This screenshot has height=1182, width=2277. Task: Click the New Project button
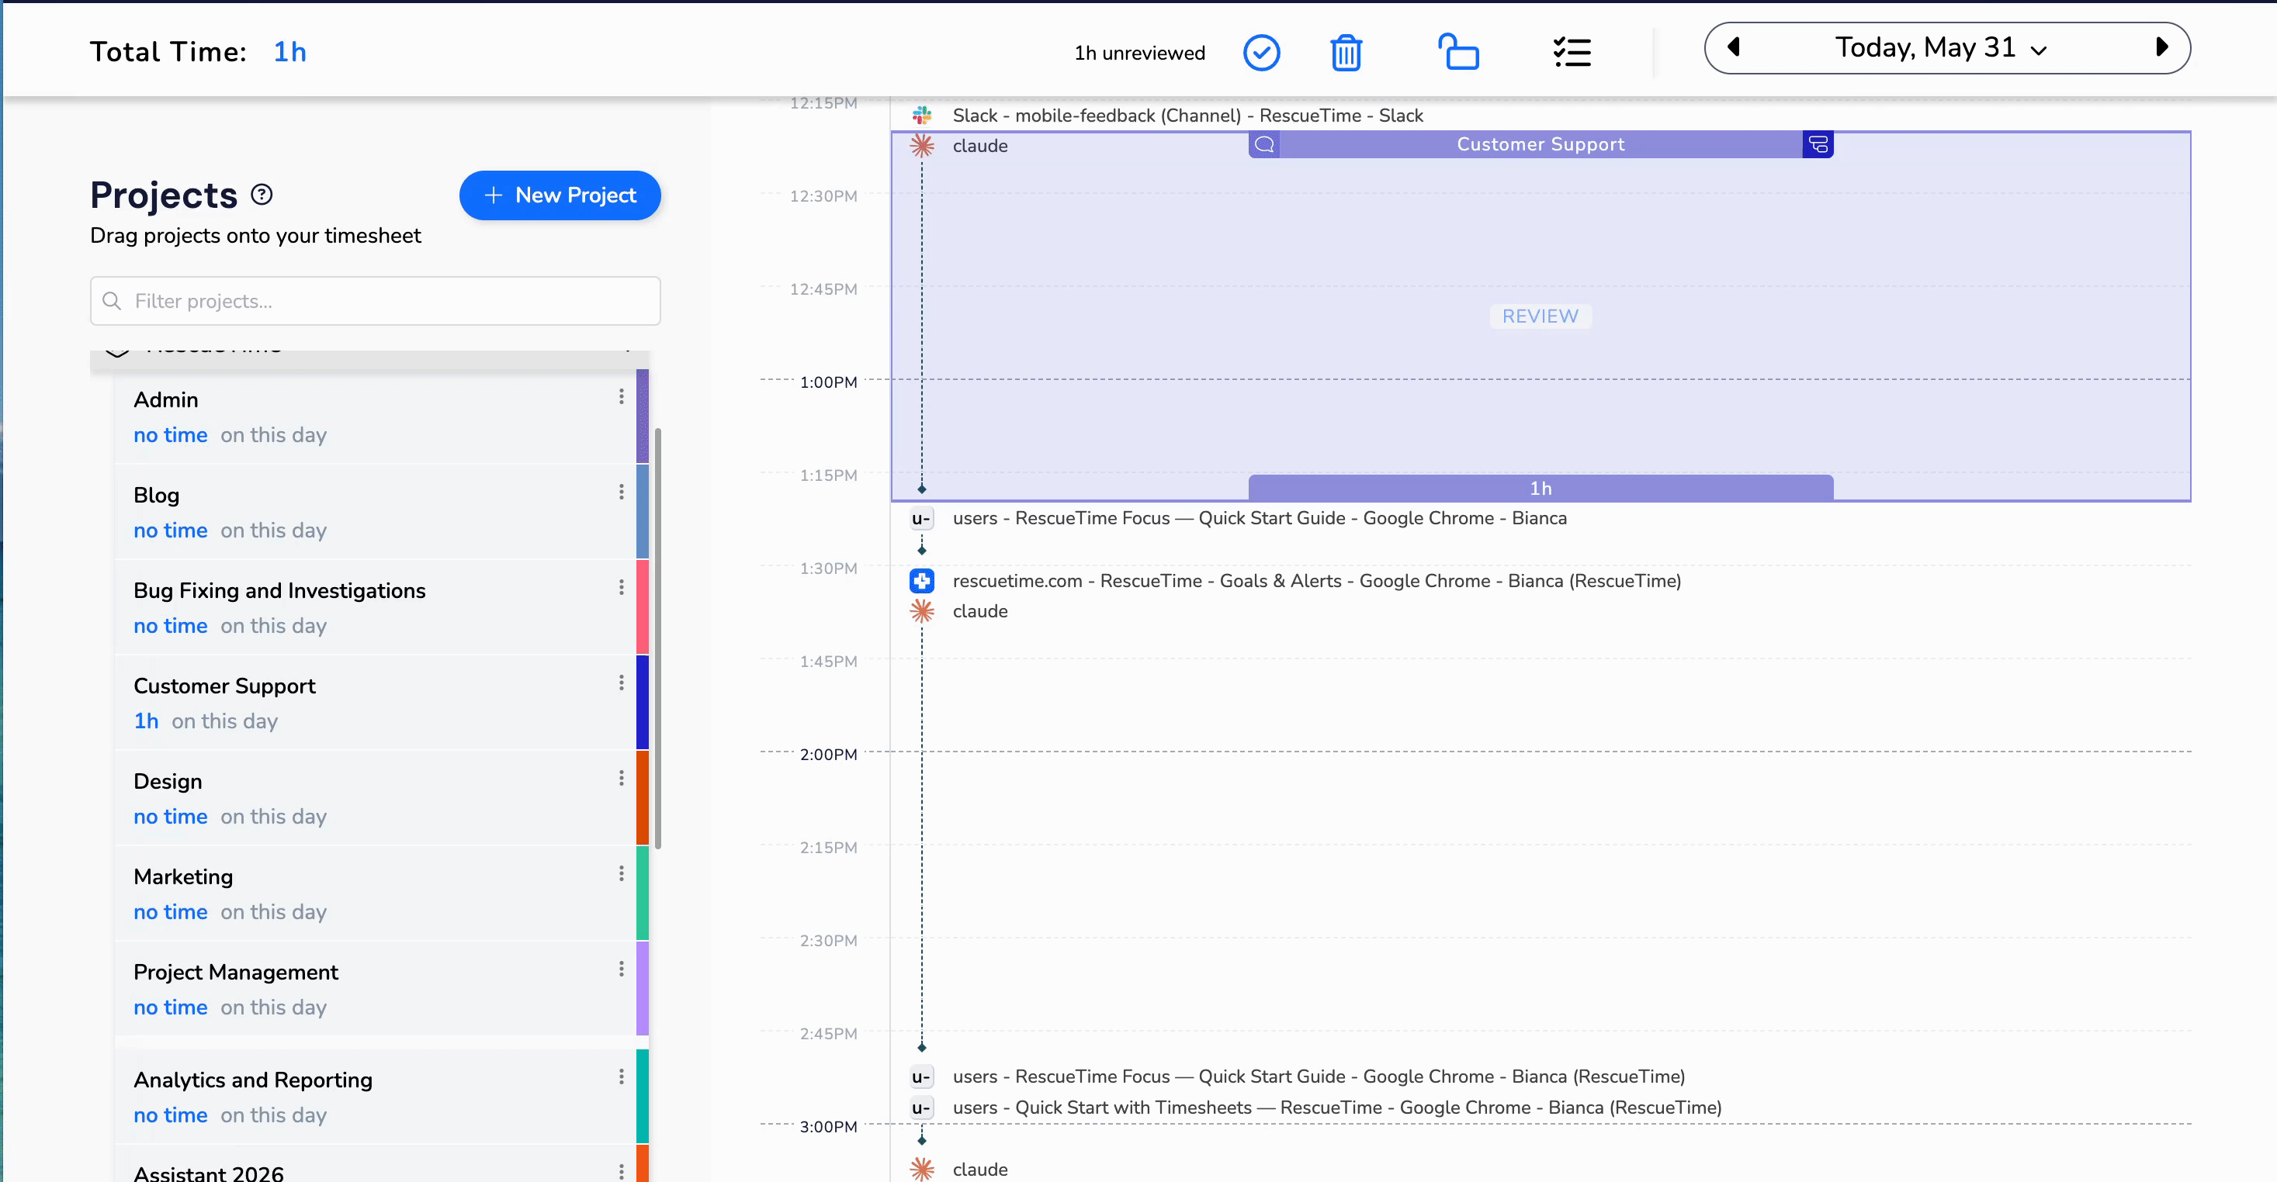[560, 195]
